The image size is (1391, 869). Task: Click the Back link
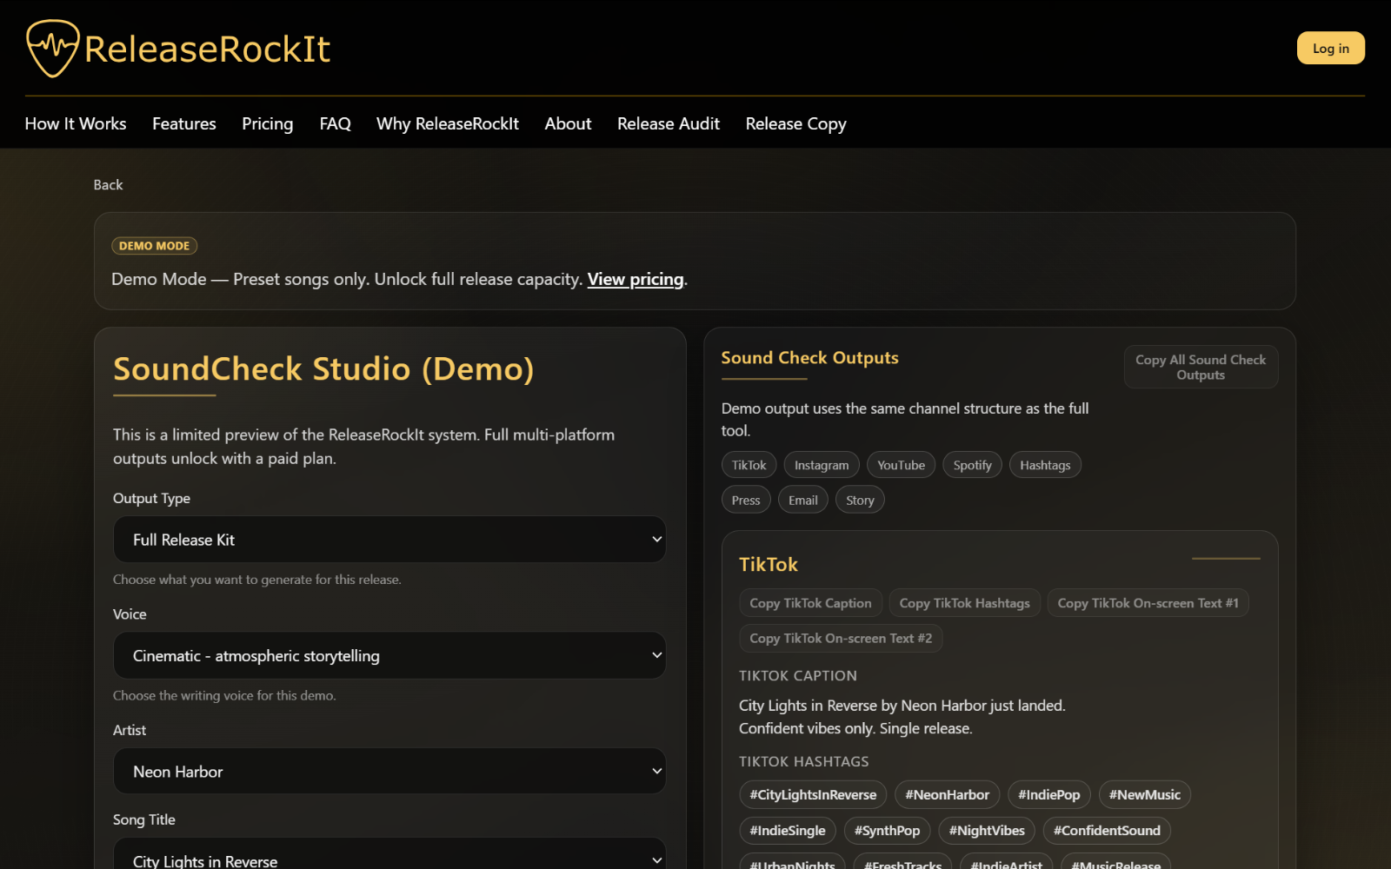(108, 184)
